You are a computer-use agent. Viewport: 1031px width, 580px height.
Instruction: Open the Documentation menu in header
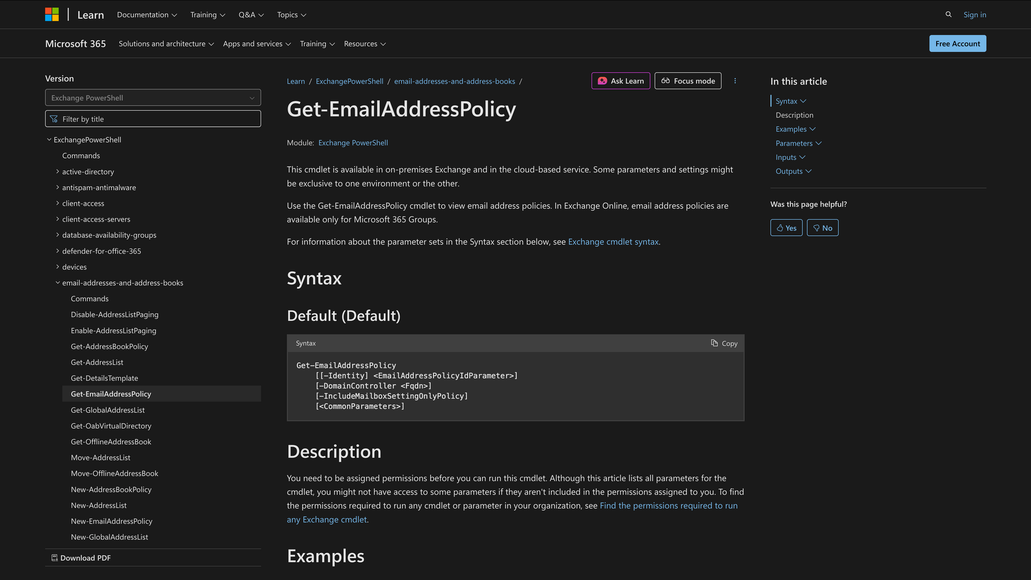(x=147, y=14)
